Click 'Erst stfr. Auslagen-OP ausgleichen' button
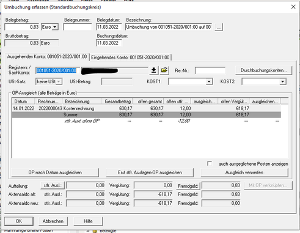The width and height of the screenshot is (300, 233). click(x=150, y=172)
